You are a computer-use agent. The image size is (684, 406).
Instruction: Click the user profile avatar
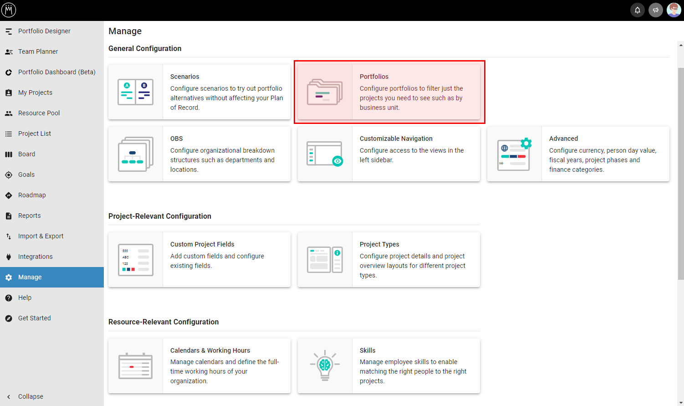coord(674,10)
